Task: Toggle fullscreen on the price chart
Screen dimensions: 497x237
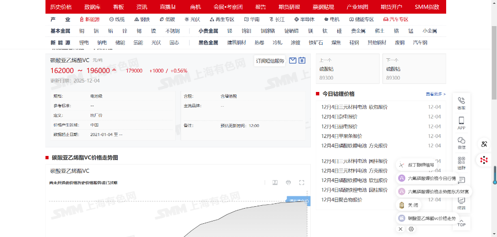Action: pos(302,182)
